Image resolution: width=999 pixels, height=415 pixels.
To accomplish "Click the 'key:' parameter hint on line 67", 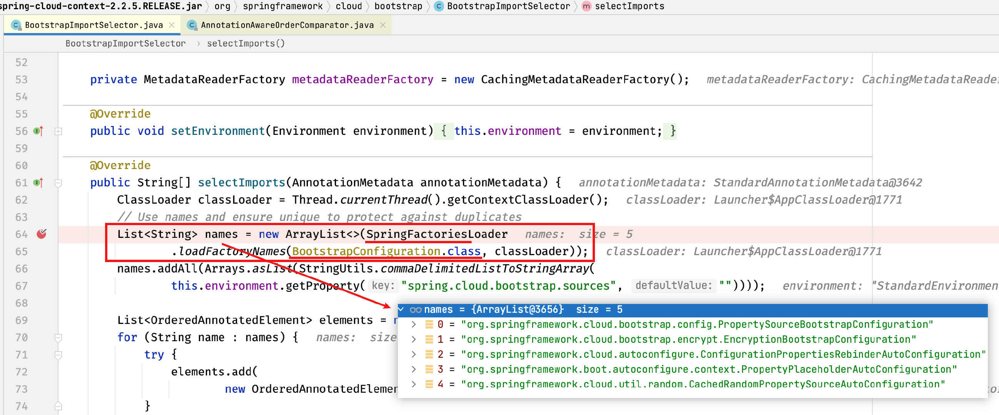I will click(383, 286).
